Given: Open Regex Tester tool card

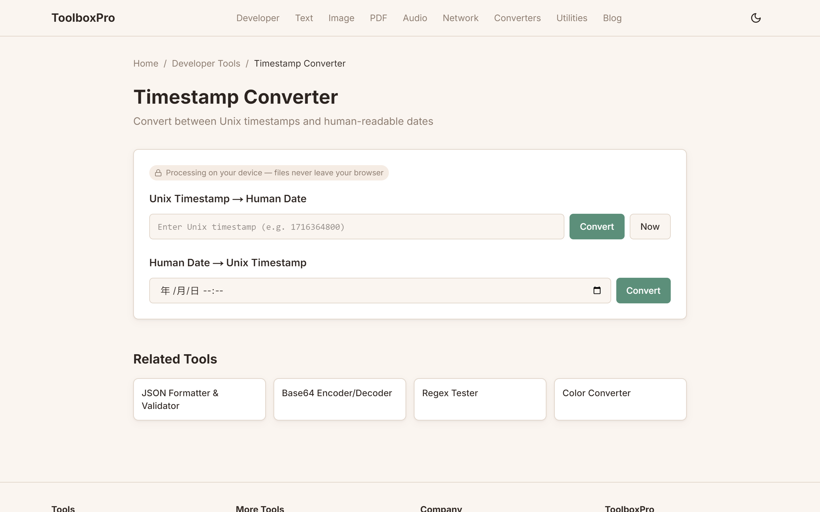Looking at the screenshot, I should click(x=480, y=399).
